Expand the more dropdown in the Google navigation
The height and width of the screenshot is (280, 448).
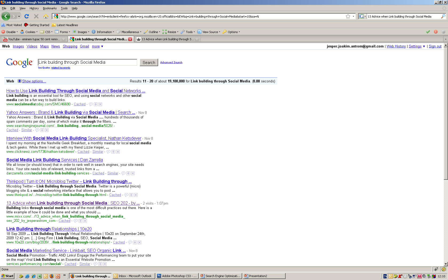[x=98, y=46]
